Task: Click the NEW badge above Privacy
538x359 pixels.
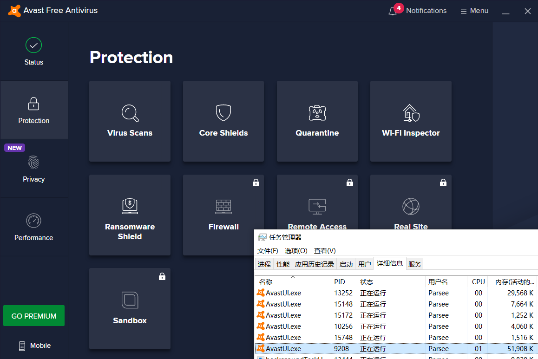Action: [14, 148]
